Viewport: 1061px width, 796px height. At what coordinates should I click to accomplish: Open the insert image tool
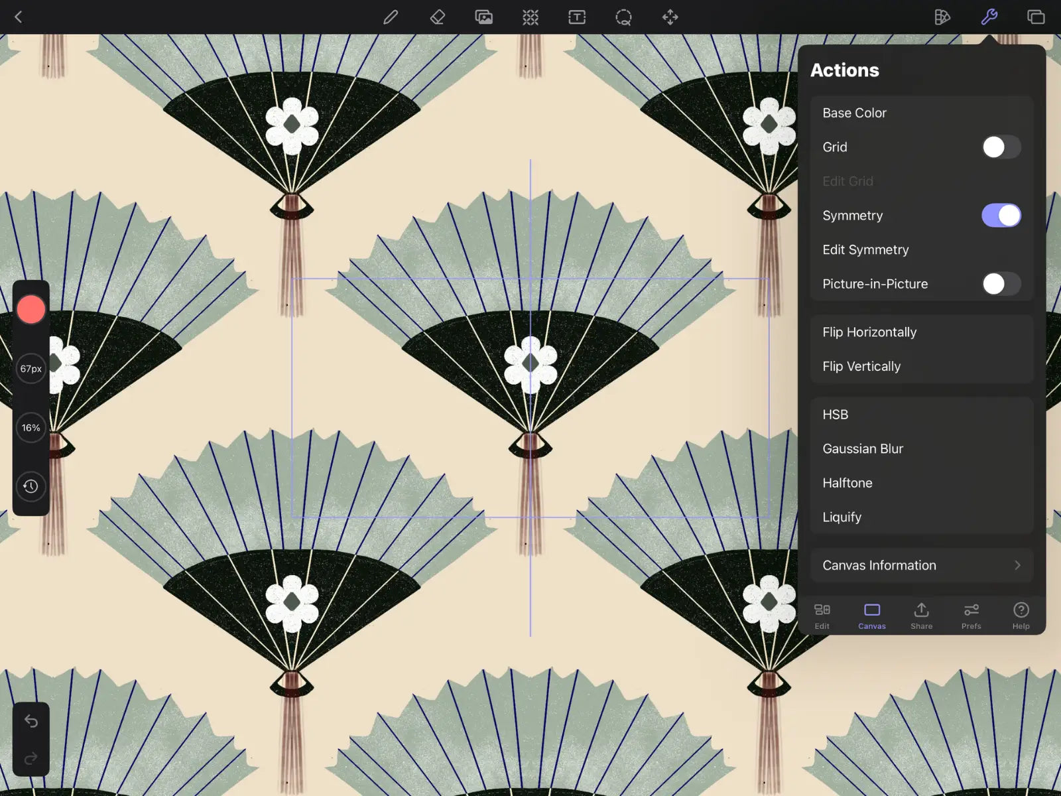(484, 17)
